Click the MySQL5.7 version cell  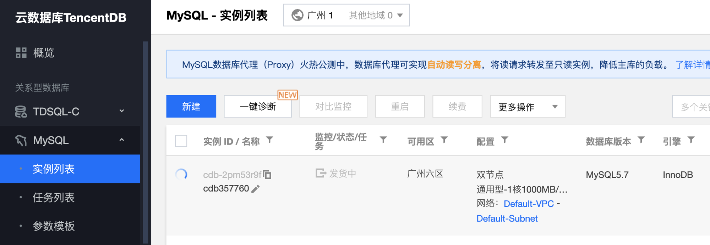click(607, 175)
